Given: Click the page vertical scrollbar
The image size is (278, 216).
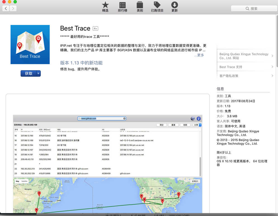Looking at the screenshot, I should pyautogui.click(x=277, y=41).
